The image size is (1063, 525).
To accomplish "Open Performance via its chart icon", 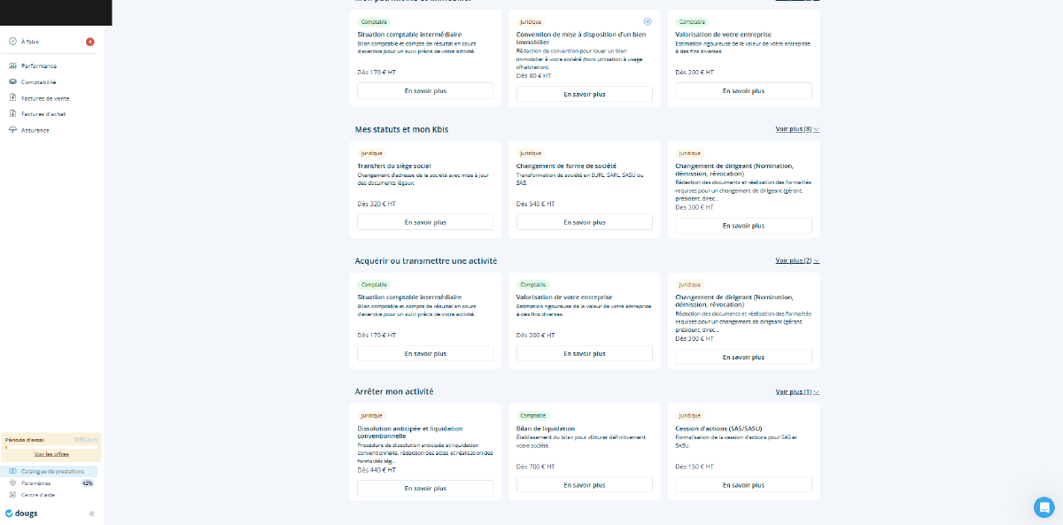I will [x=12, y=66].
